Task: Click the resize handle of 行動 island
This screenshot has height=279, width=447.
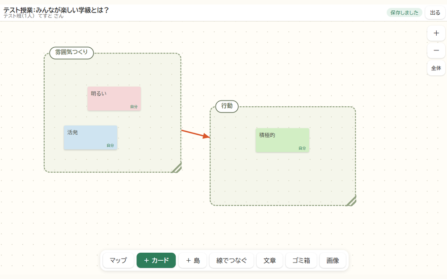Action: (x=351, y=201)
